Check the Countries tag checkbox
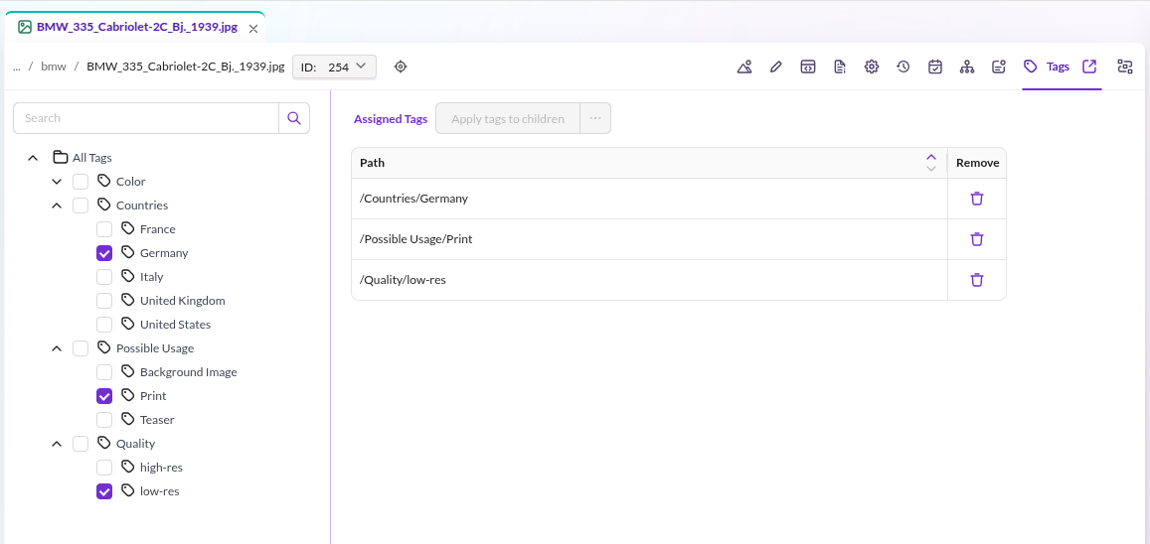The image size is (1150, 544). [x=81, y=205]
